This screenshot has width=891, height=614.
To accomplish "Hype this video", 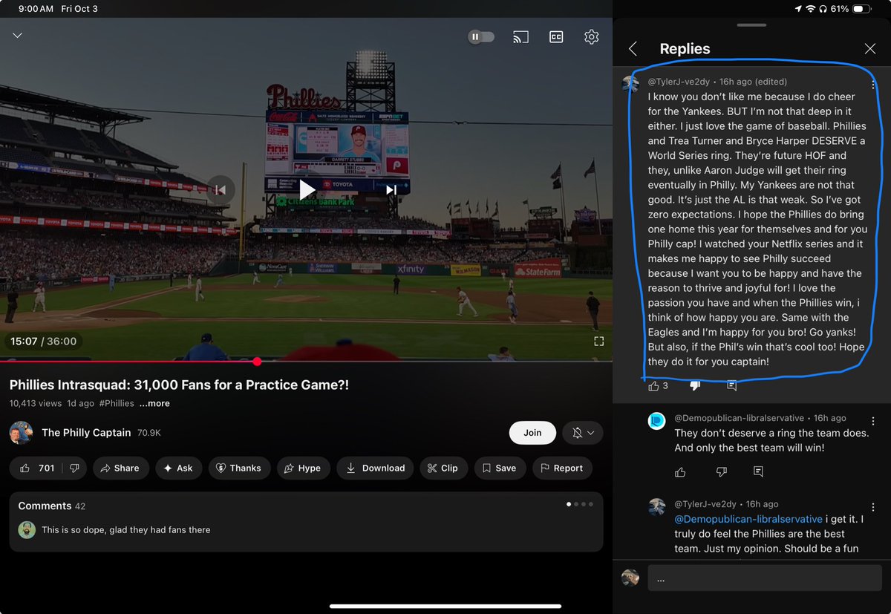I will [x=303, y=468].
